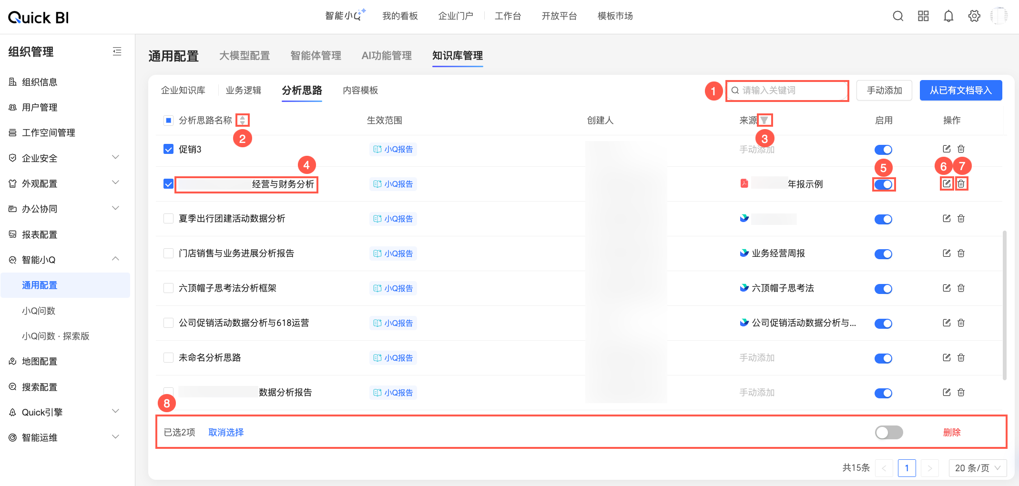Delete the 未命名分析思路 row
The width and height of the screenshot is (1019, 486).
(961, 357)
